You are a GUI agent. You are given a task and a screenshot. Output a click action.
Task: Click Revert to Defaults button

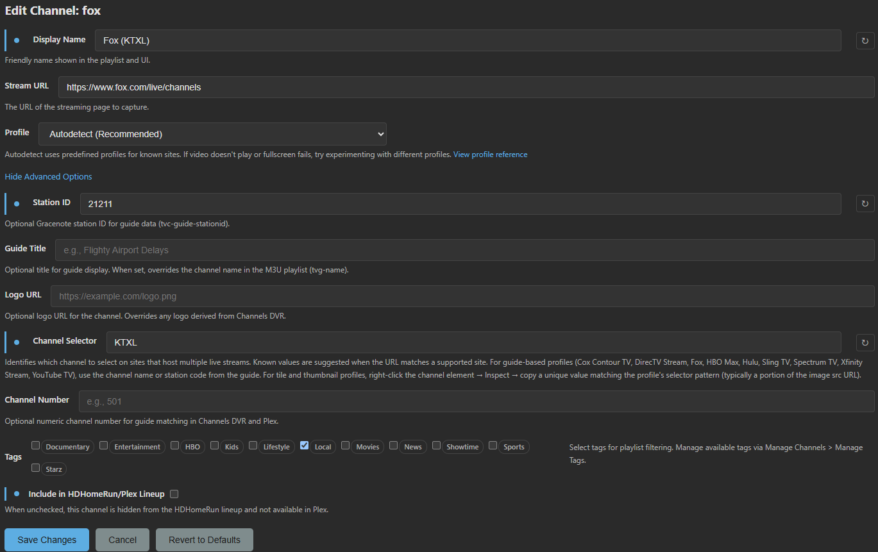(205, 540)
